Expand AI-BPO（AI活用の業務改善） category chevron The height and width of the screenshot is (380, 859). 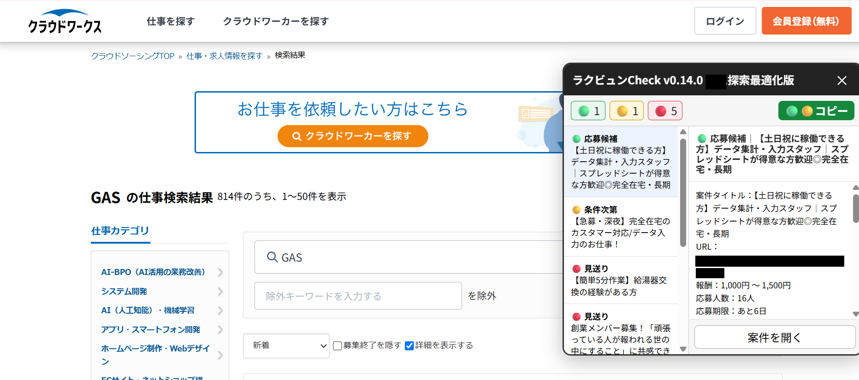pyautogui.click(x=220, y=272)
